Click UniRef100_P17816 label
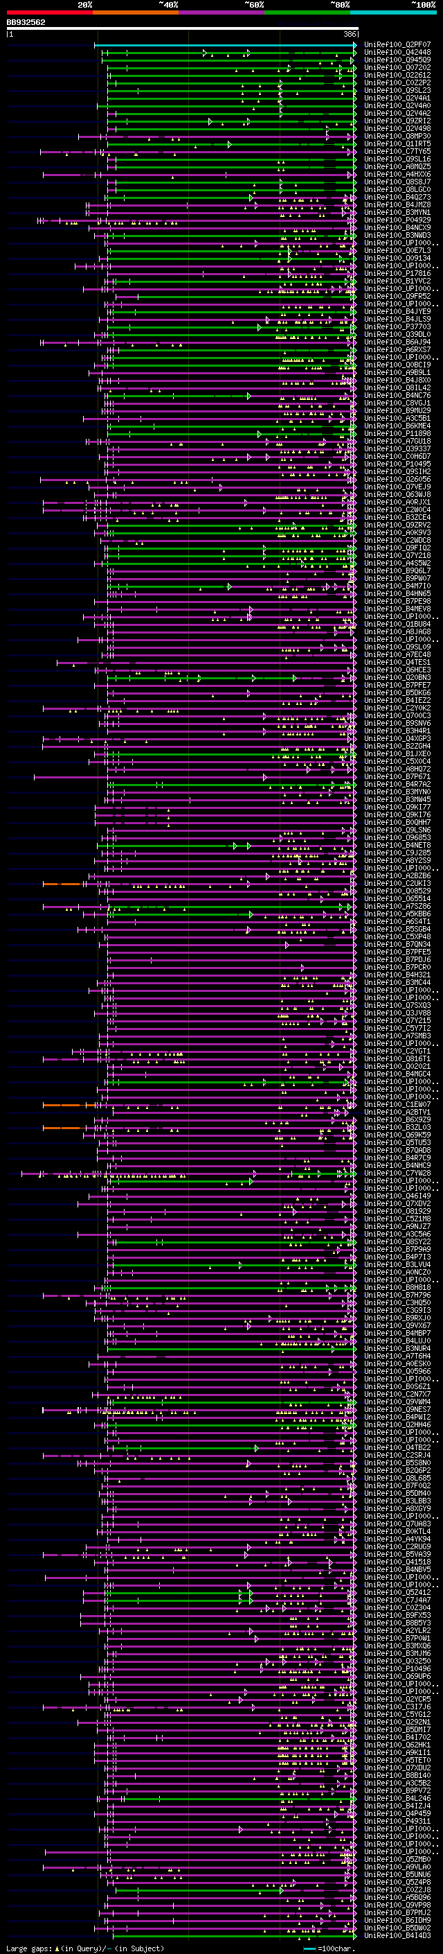This screenshot has width=443, height=1954. point(397,273)
